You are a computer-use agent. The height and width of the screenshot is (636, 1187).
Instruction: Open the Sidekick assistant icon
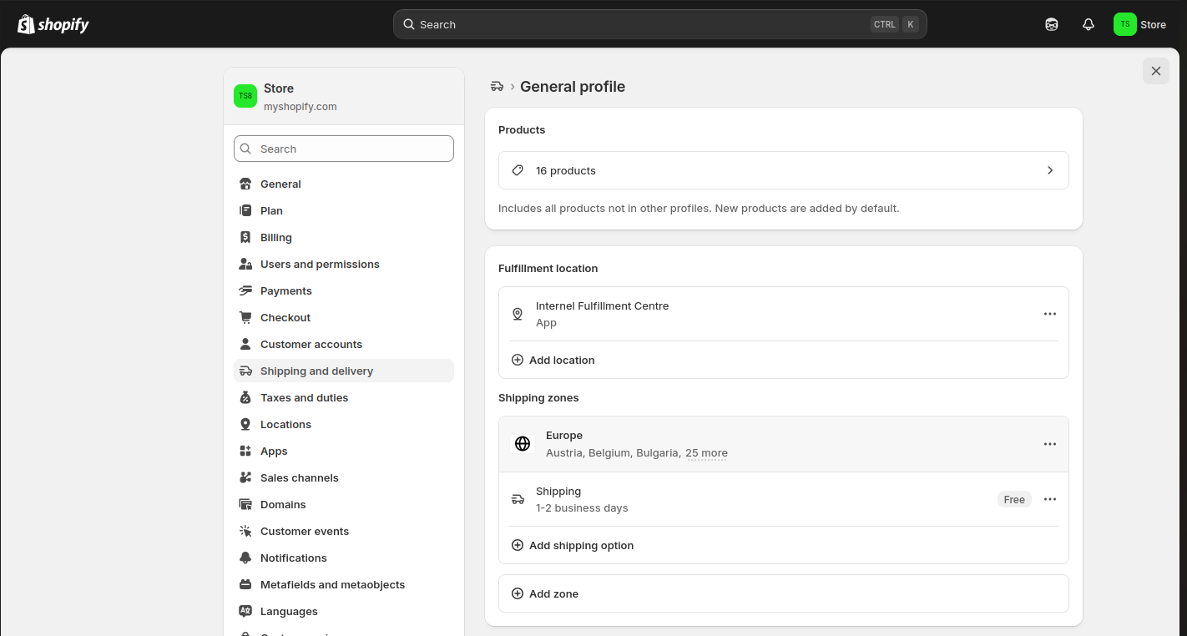point(1051,24)
